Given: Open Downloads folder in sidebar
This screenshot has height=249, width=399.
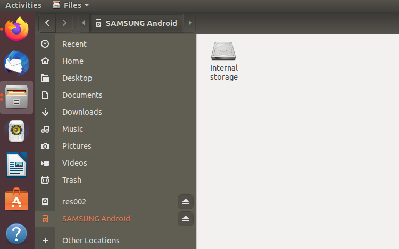Looking at the screenshot, I should (81, 112).
